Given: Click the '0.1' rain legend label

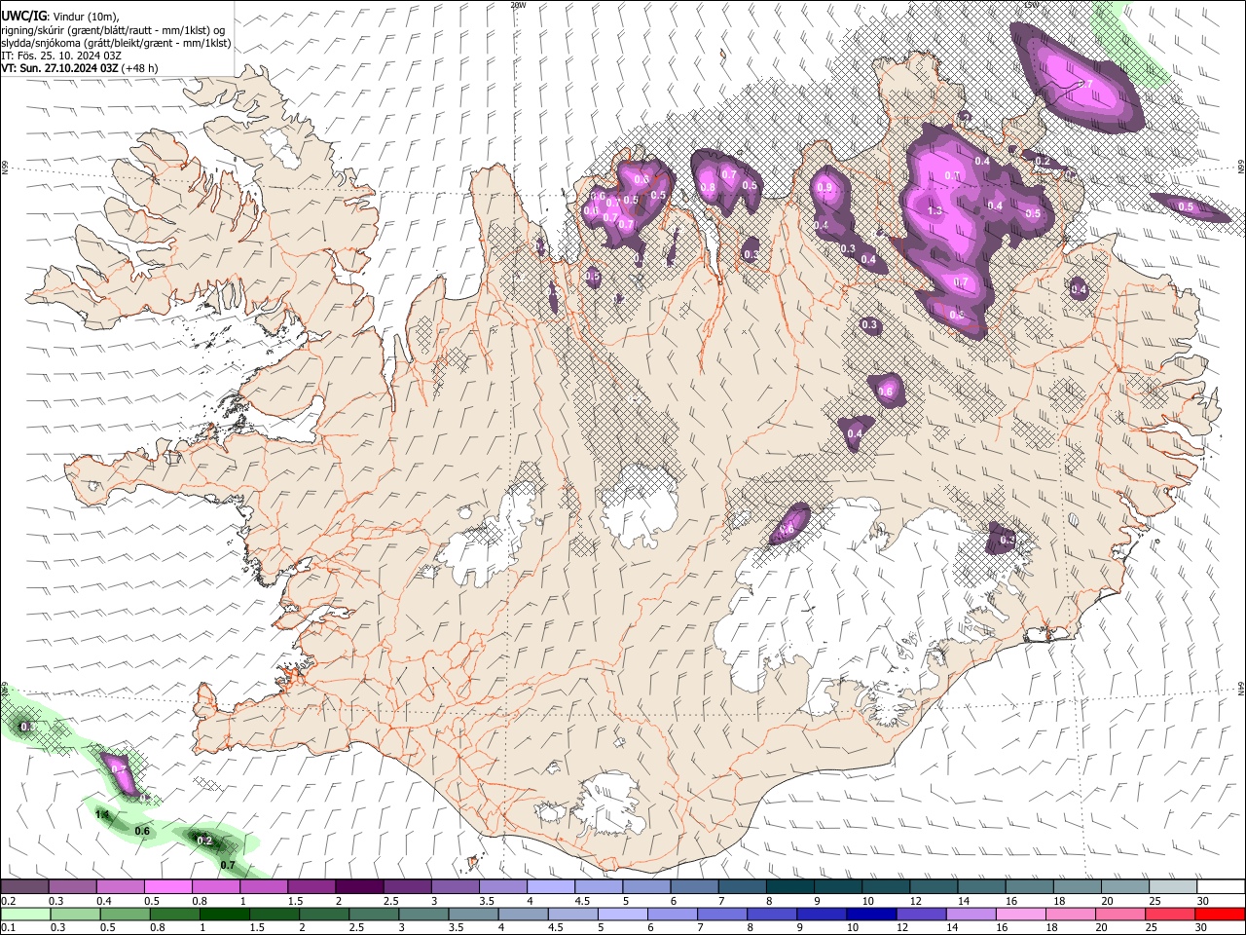Looking at the screenshot, I should tap(7, 927).
